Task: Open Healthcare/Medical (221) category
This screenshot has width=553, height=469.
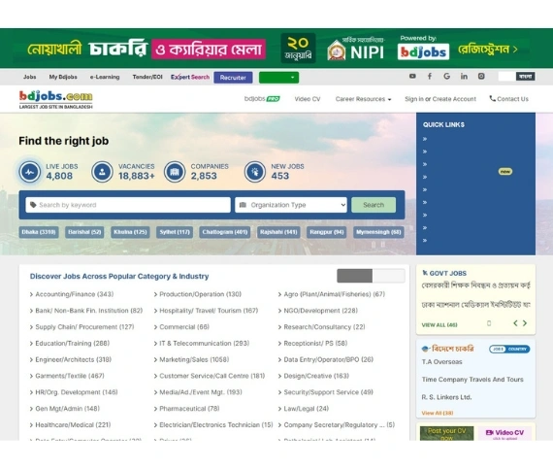Action: (73, 425)
